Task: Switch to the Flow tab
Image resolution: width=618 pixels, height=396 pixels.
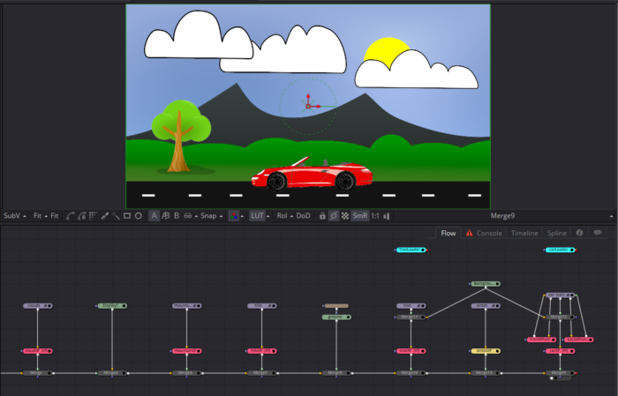Action: pyautogui.click(x=448, y=233)
